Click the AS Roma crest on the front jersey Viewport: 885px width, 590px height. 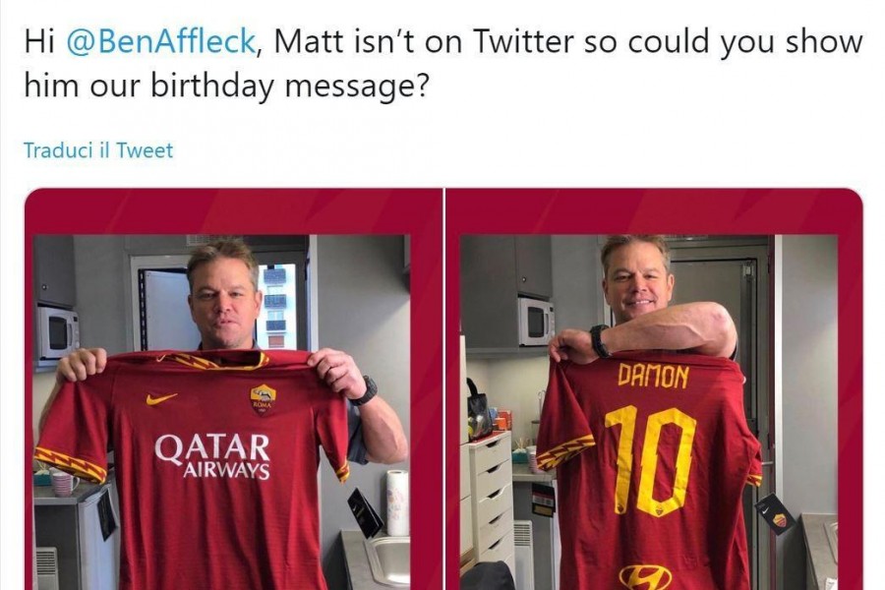tap(263, 399)
